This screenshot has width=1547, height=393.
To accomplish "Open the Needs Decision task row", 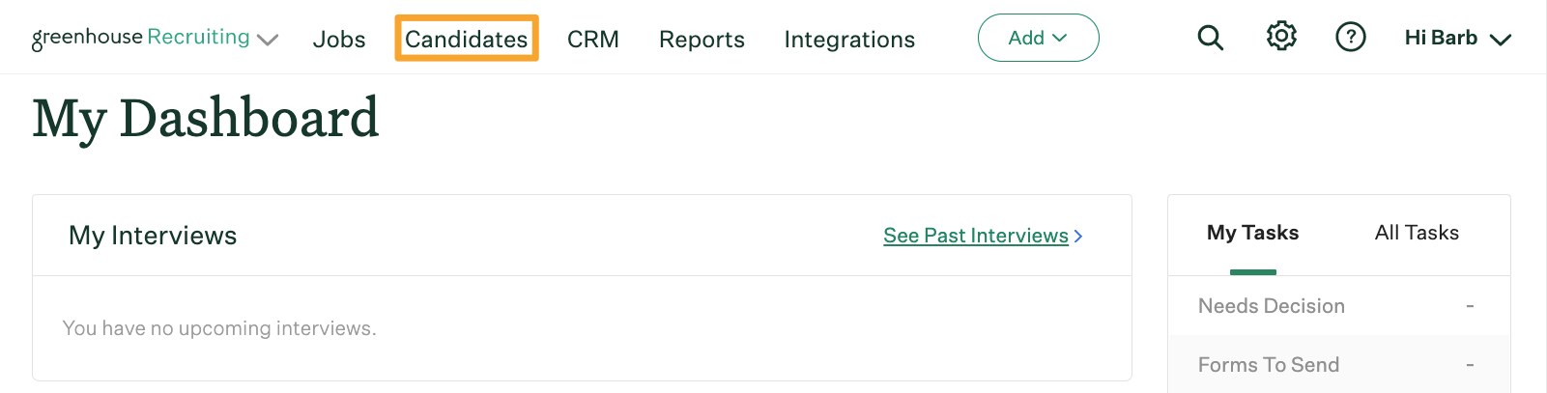I will click(1338, 306).
